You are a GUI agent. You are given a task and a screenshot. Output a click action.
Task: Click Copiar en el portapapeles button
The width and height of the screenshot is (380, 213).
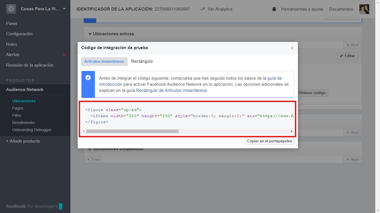[269, 141]
